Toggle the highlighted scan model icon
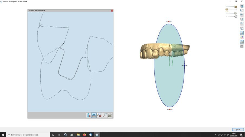 pyautogui.click(x=242, y=42)
